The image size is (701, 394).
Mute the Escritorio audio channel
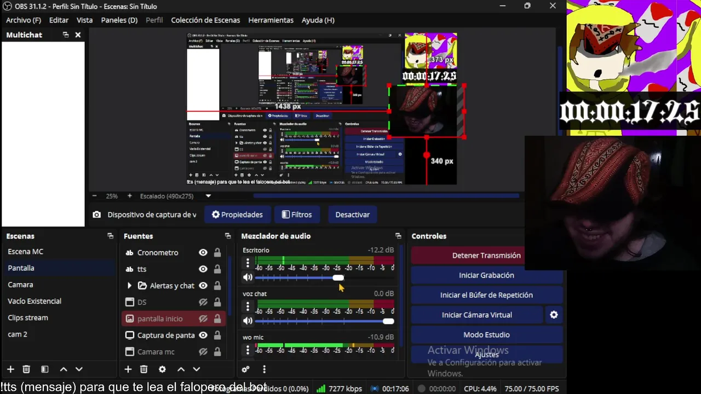pyautogui.click(x=248, y=277)
